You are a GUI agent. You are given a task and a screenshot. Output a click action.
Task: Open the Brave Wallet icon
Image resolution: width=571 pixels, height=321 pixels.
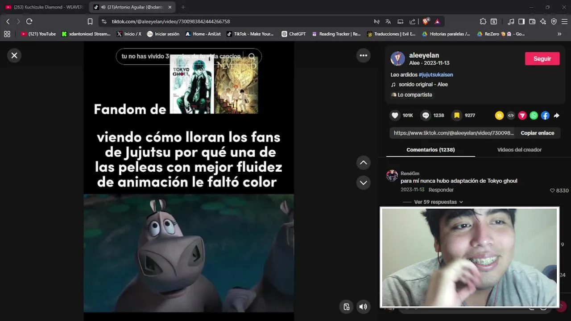pyautogui.click(x=532, y=21)
